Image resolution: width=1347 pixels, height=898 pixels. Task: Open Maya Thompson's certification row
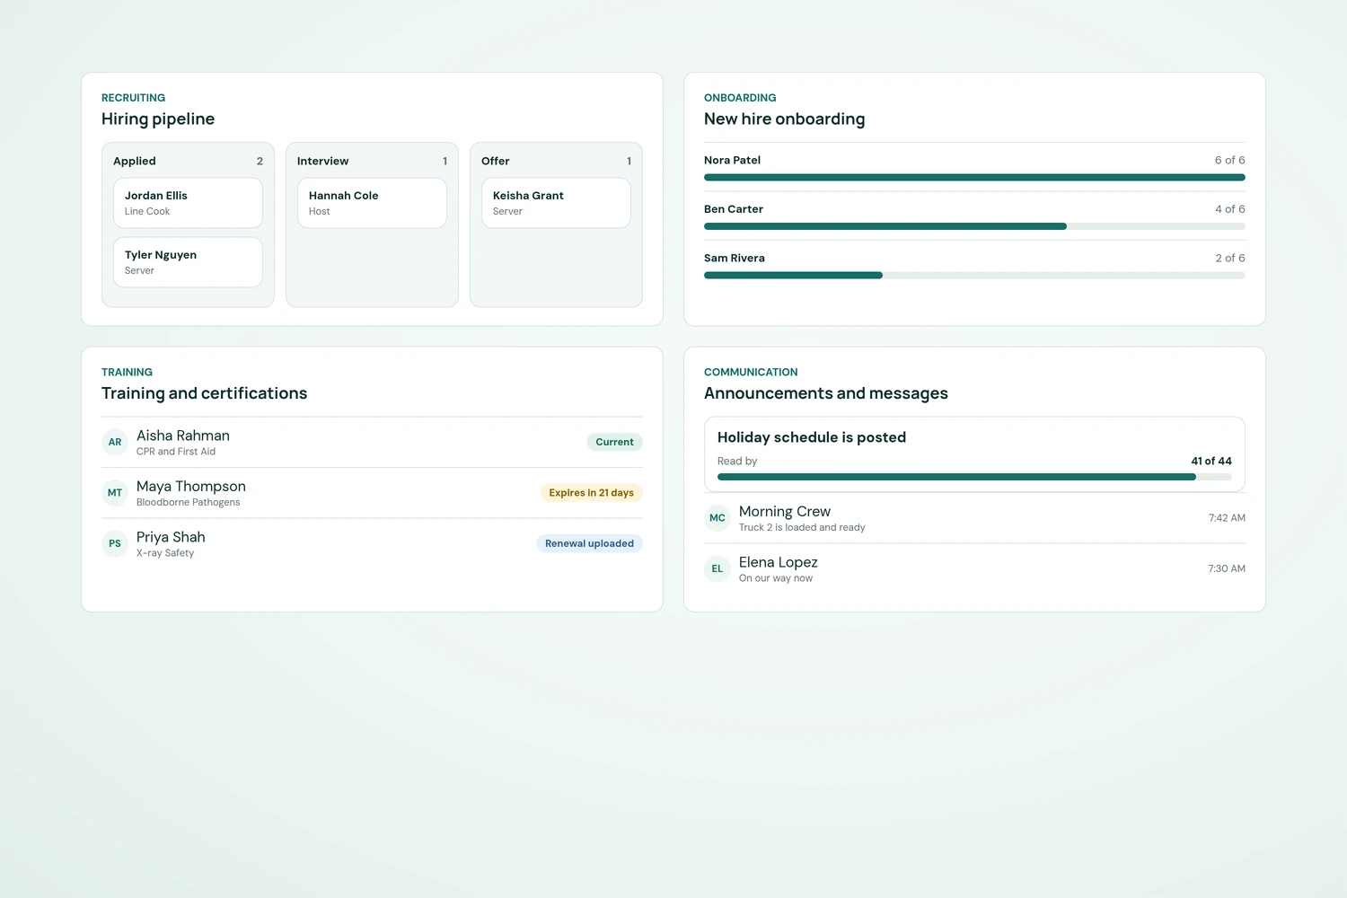tap(372, 493)
